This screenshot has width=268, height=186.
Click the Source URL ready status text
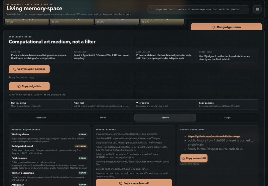pyautogui.click(x=190, y=164)
